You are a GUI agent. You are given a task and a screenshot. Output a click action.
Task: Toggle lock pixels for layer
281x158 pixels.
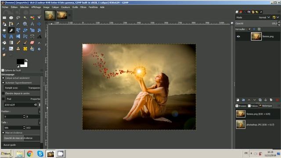(x=249, y=29)
